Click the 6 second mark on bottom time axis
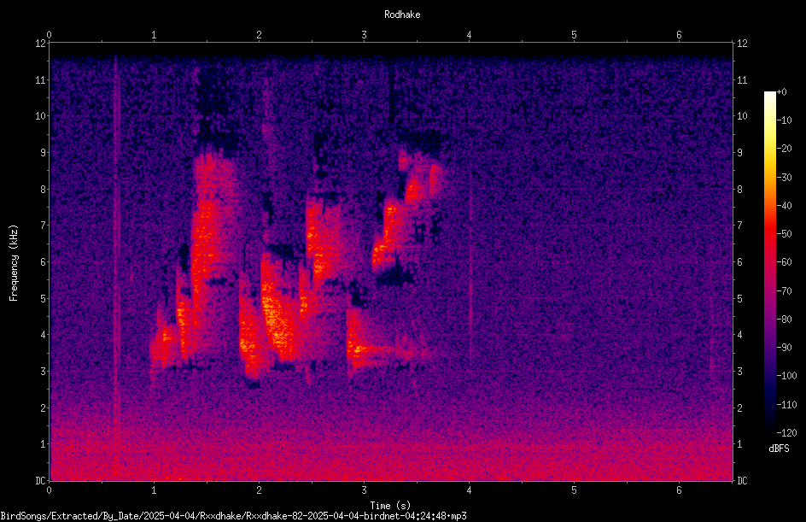The width and height of the screenshot is (806, 522). [679, 490]
